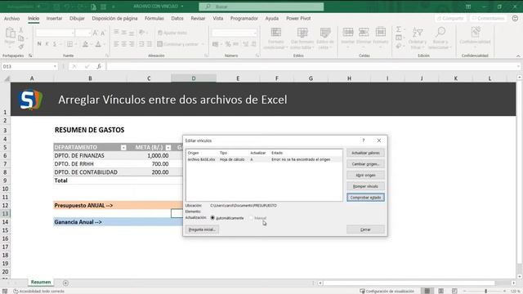Click the dialog help question mark
Screen dimensions: 523x294
(364, 140)
